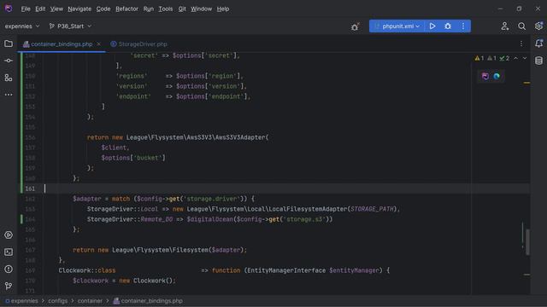The height and width of the screenshot is (307, 547).
Task: Open the Run menu
Action: tap(148, 9)
